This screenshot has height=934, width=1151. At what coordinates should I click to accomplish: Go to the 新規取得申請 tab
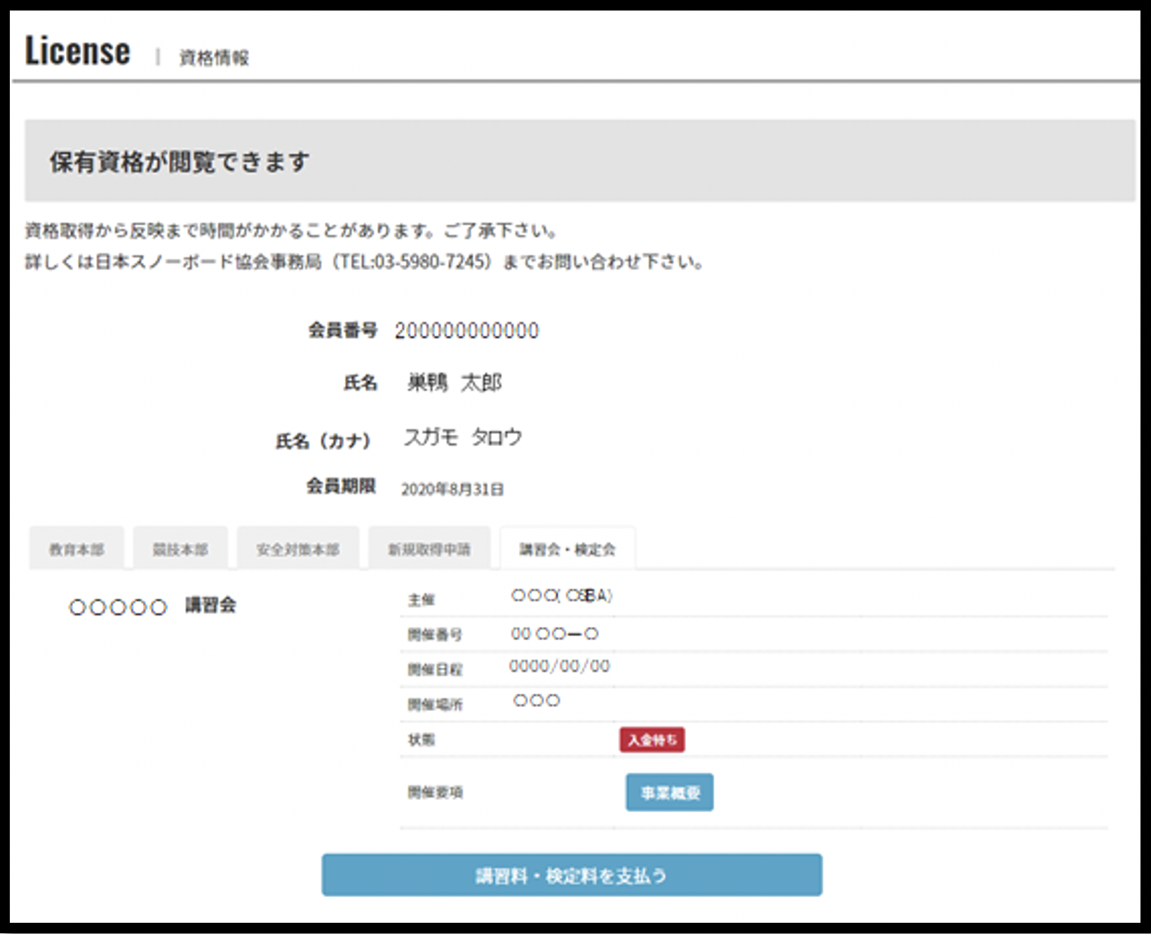pyautogui.click(x=429, y=549)
